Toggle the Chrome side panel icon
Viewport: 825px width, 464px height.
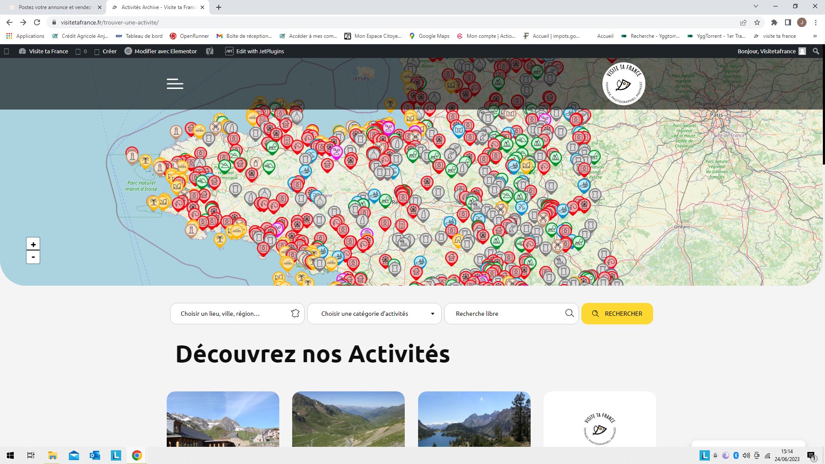coord(788,22)
